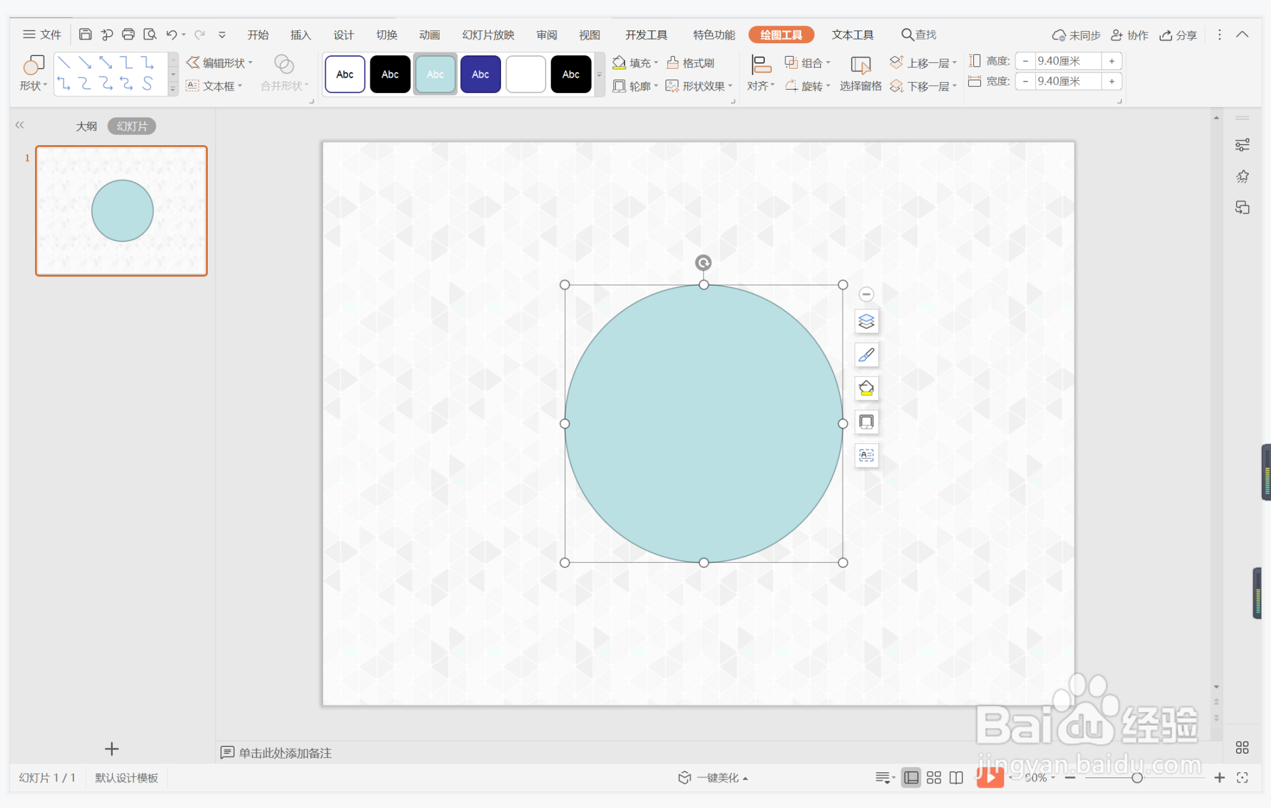Click the floating pen style icon

coord(866,355)
